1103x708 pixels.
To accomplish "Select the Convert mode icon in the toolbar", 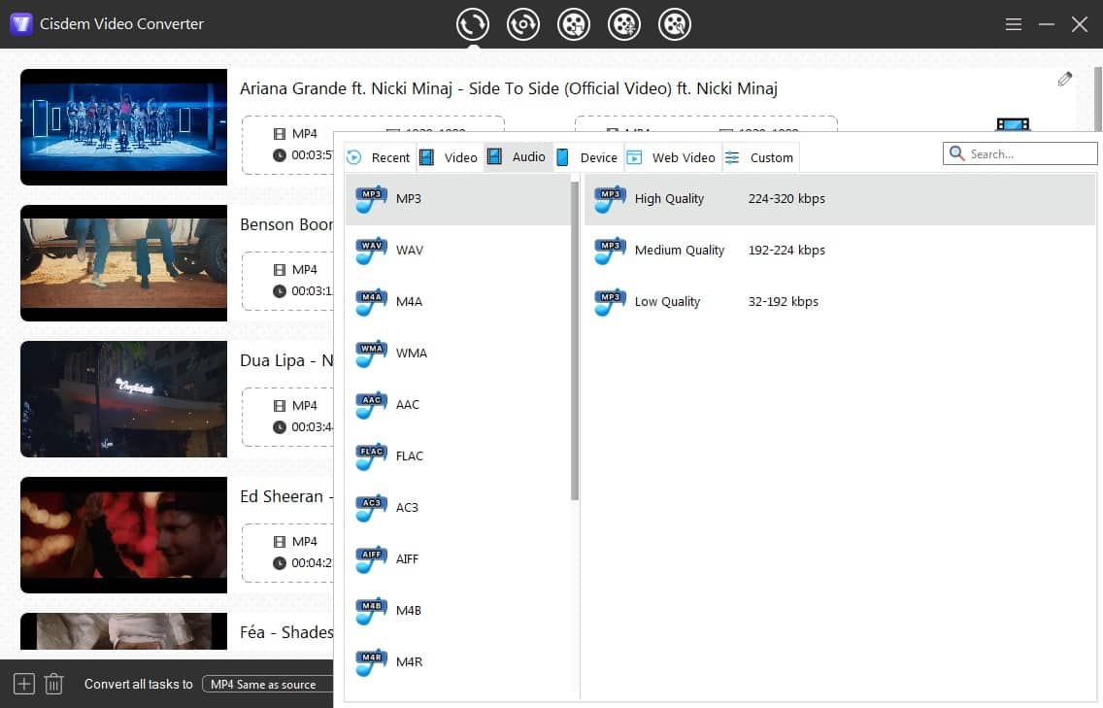I will coord(473,24).
